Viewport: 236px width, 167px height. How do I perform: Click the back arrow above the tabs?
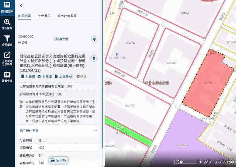(x=21, y=6)
